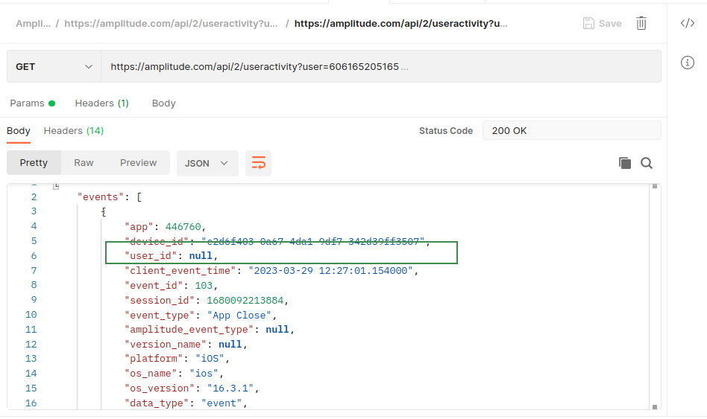Copy response body to clipboard
Viewport: 707px width, 419px height.
coord(624,163)
